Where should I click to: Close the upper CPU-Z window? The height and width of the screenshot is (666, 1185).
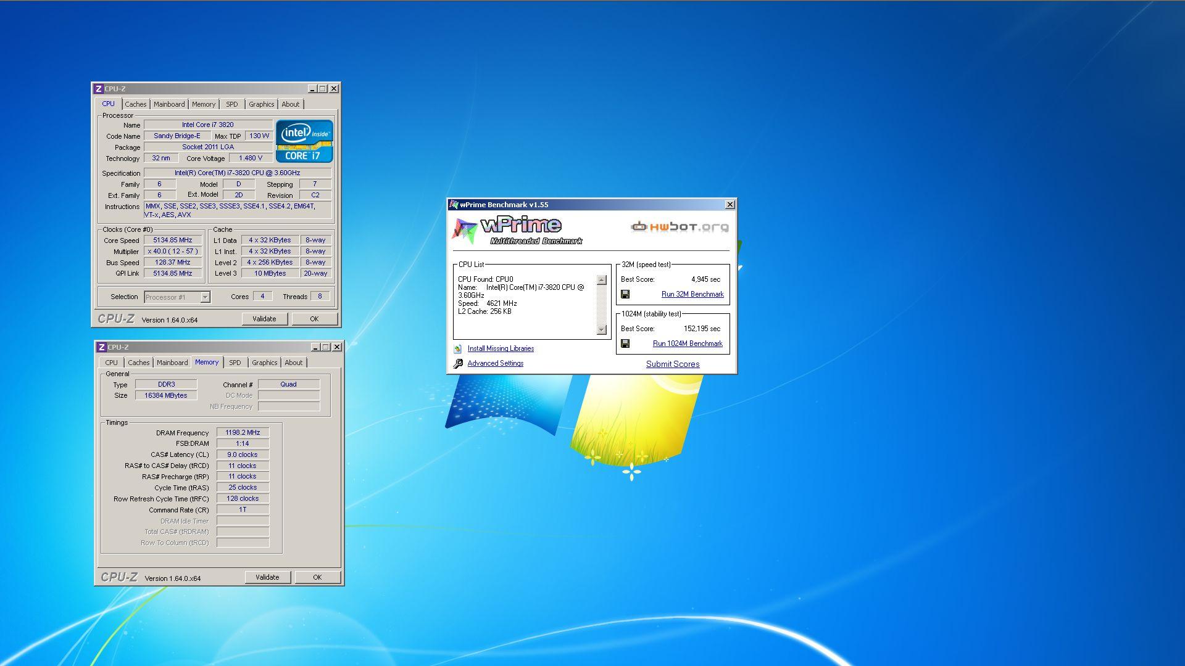pyautogui.click(x=334, y=89)
